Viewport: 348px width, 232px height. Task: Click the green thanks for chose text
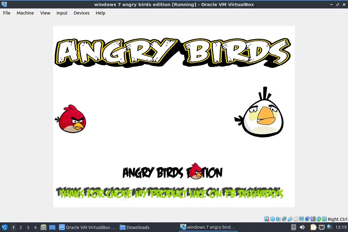coord(169,192)
